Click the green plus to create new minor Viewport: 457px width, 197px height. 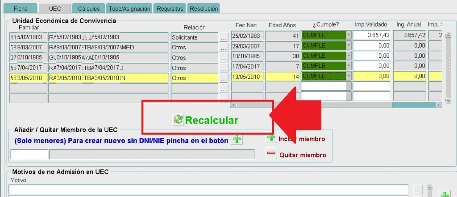[x=237, y=140]
